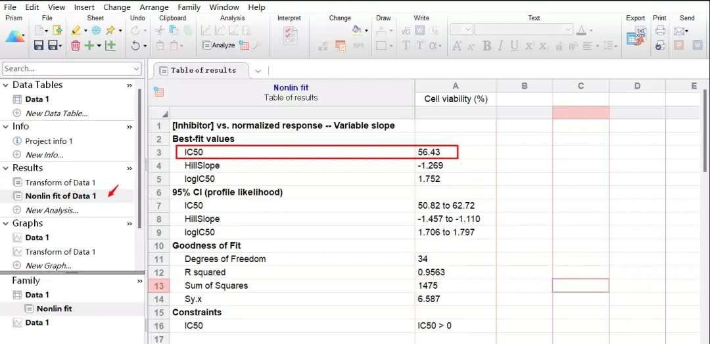710x344 pixels.
Task: Click the Change analysis parameters grid icon
Action: click(244, 45)
